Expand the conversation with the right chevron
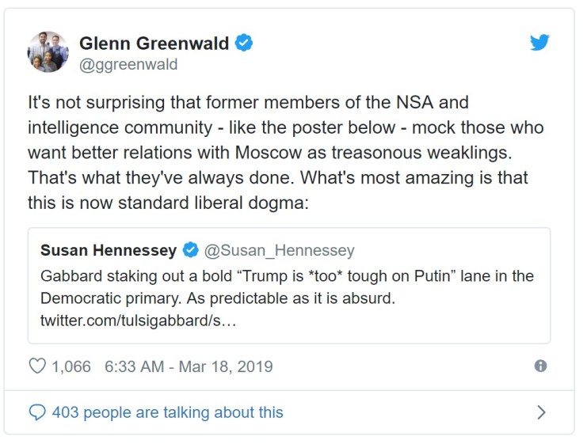 (541, 412)
